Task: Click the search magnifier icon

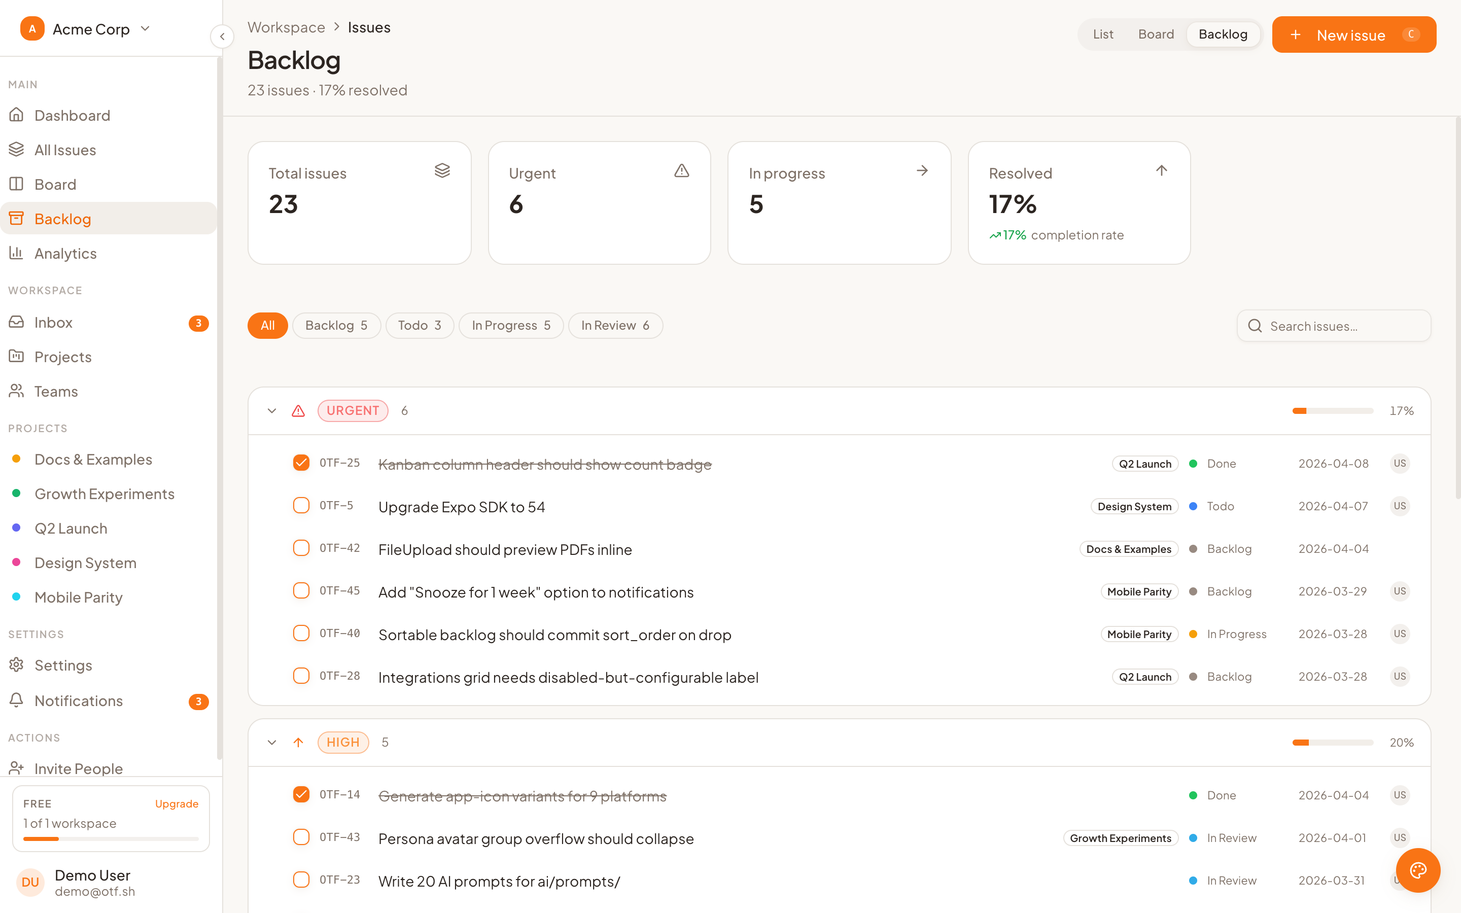Action: click(1255, 326)
